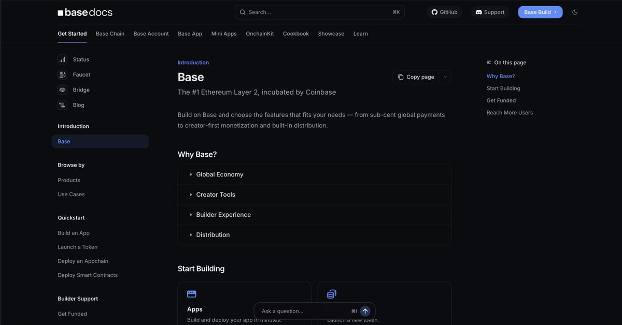Click the token coins card icon
The height and width of the screenshot is (325, 622).
tap(332, 294)
